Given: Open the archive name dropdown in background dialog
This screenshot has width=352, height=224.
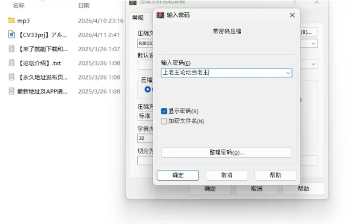Looking at the screenshot, I should (x=313, y=44).
